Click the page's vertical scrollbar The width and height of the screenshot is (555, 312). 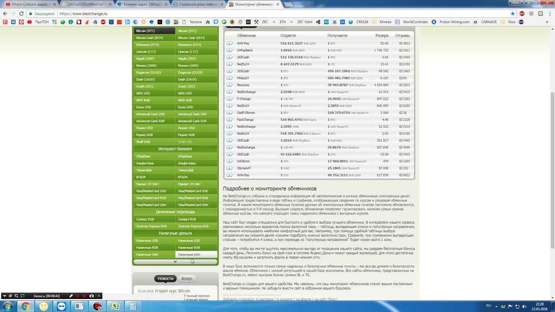point(552,130)
